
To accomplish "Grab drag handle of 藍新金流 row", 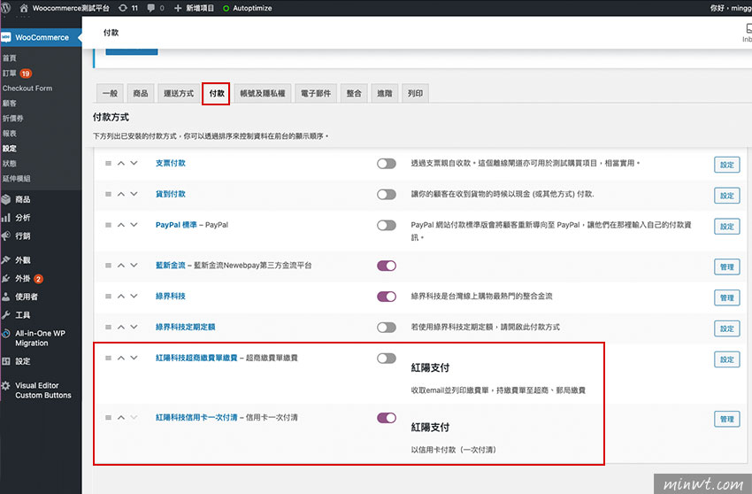I will [x=109, y=265].
